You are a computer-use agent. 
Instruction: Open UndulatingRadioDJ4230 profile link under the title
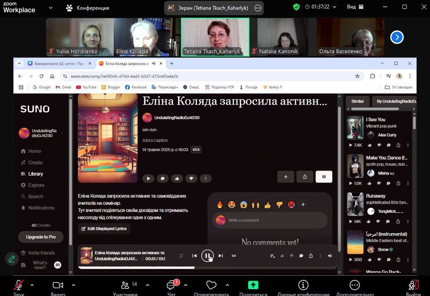pos(177,117)
